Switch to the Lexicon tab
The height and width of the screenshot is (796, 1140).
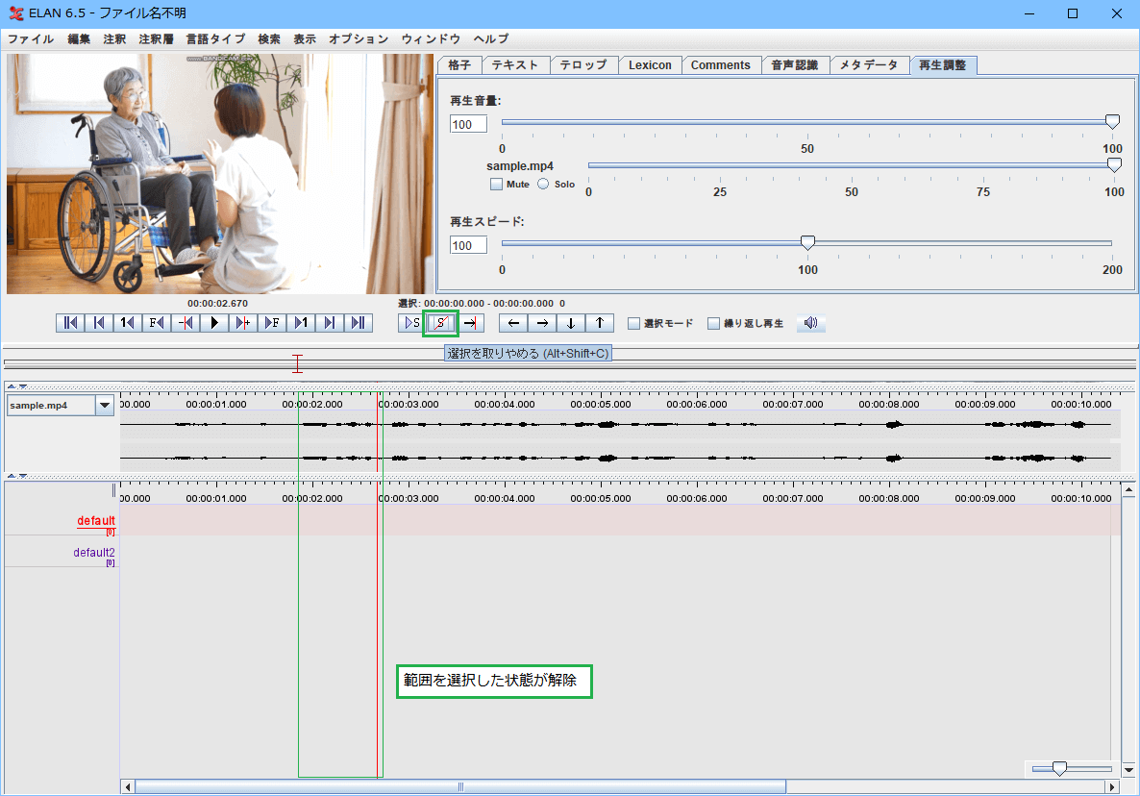650,65
